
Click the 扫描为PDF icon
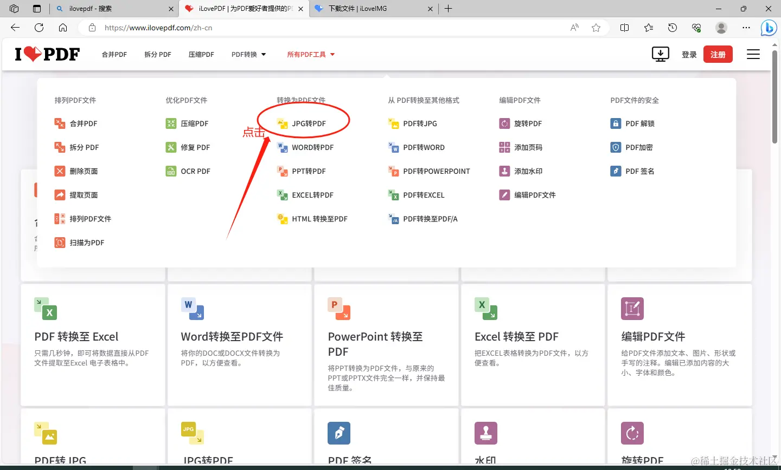click(x=60, y=243)
